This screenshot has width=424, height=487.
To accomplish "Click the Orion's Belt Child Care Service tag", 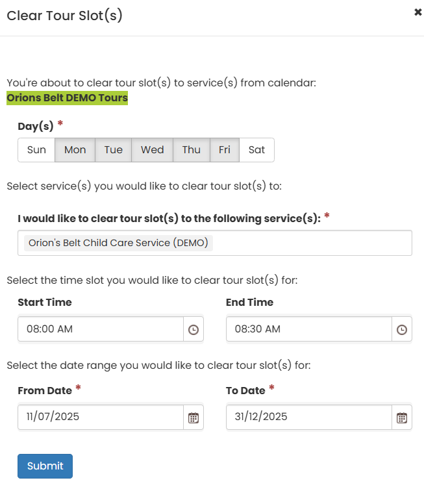I will (118, 243).
